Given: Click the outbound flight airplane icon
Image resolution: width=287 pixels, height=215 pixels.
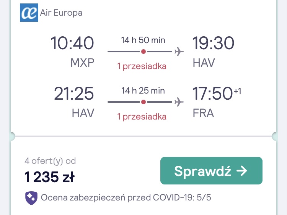Looking at the screenshot, I should (x=179, y=51).
